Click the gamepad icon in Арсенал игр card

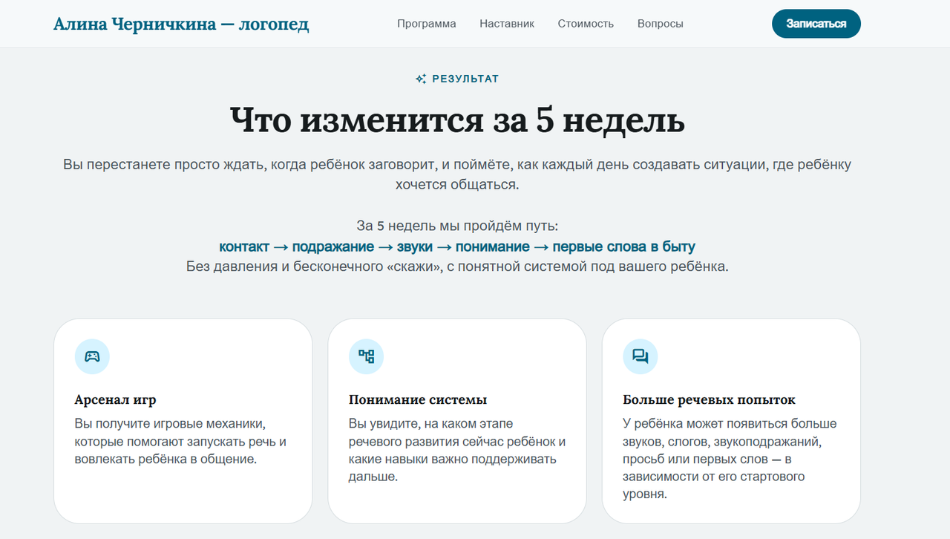pos(92,356)
